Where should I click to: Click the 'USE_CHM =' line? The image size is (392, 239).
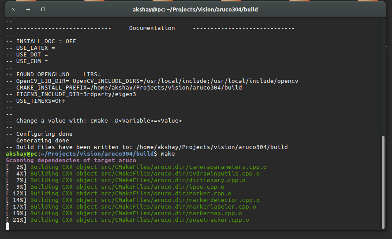[27, 61]
